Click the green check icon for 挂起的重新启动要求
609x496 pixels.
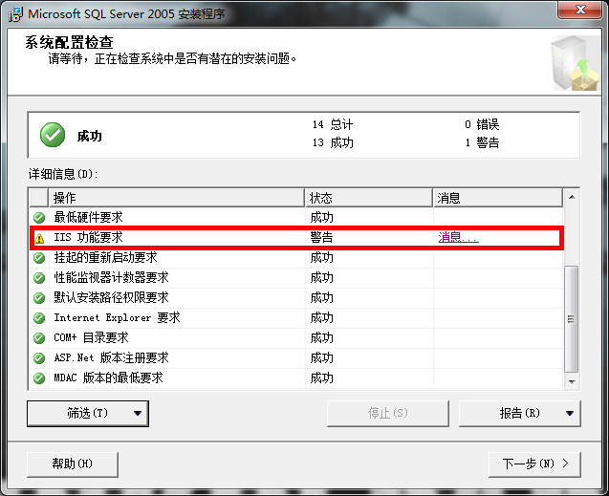tap(39, 258)
